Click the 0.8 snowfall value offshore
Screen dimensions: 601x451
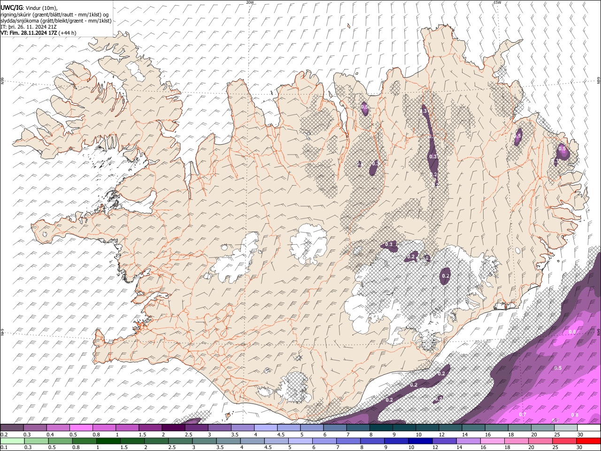(x=575, y=415)
